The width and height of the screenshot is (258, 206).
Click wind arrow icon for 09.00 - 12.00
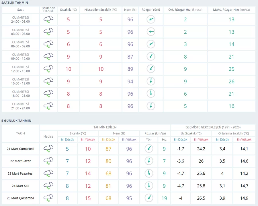pyautogui.click(x=151, y=57)
